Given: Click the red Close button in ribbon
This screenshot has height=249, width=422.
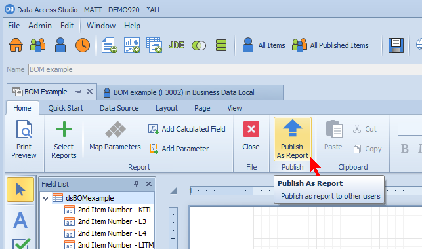Looking at the screenshot, I should pyautogui.click(x=251, y=136).
